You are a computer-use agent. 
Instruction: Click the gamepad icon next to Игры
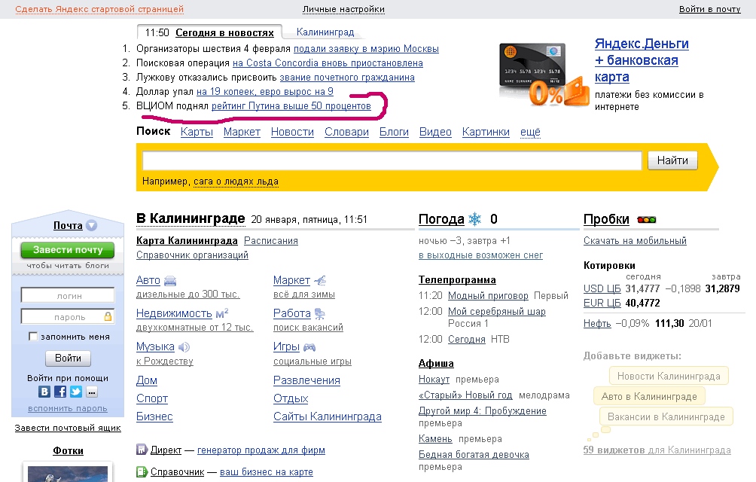click(309, 347)
